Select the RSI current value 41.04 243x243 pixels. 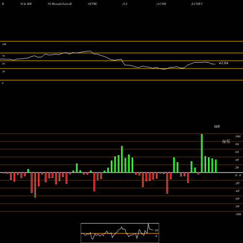[x=224, y=63]
